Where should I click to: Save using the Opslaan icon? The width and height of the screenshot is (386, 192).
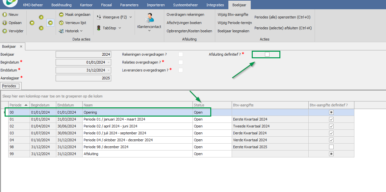(x=5, y=23)
